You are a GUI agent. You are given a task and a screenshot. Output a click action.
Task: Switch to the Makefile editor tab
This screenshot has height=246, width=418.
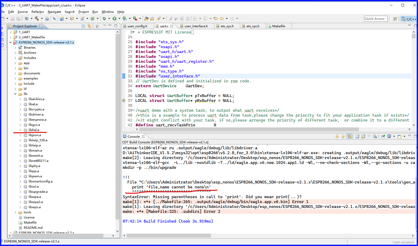tap(278, 26)
